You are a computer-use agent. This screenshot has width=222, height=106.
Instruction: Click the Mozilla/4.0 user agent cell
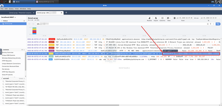(x=191, y=54)
